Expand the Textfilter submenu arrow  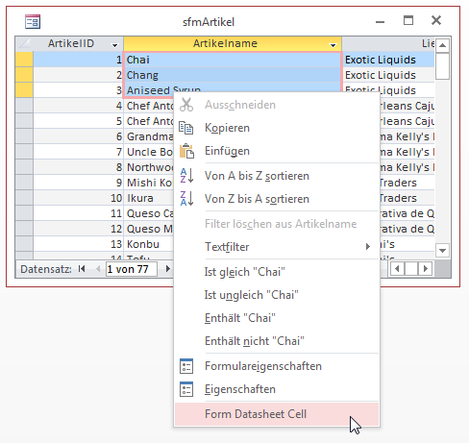[368, 246]
